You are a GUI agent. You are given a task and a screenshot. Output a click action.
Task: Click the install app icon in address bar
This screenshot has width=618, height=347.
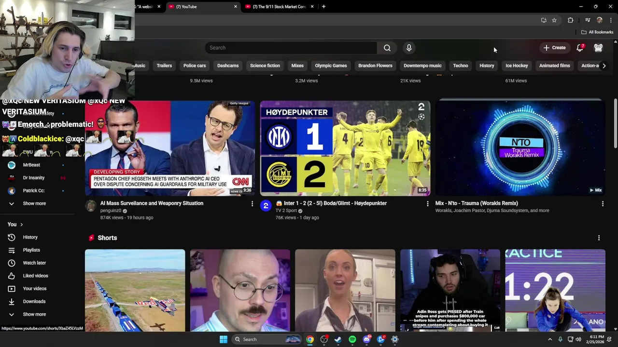click(x=544, y=20)
